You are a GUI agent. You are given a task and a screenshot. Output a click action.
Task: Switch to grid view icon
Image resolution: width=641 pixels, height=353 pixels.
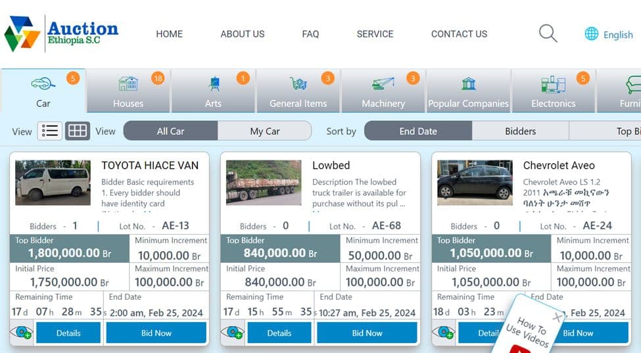(x=78, y=131)
